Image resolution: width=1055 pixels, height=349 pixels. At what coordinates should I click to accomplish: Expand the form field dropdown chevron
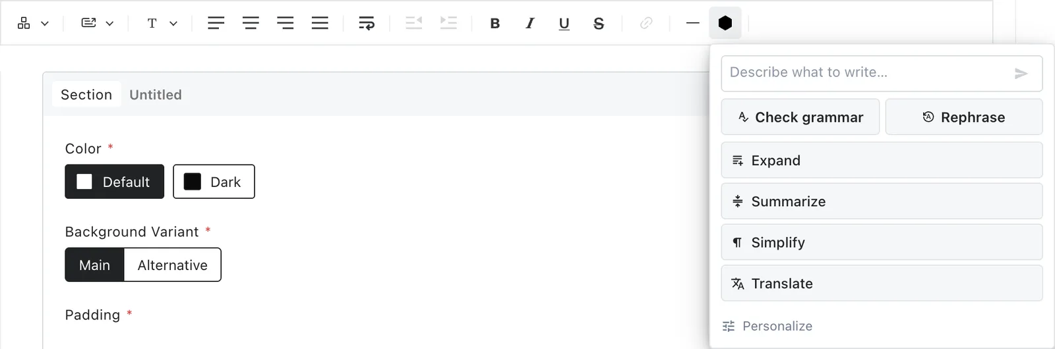point(109,24)
